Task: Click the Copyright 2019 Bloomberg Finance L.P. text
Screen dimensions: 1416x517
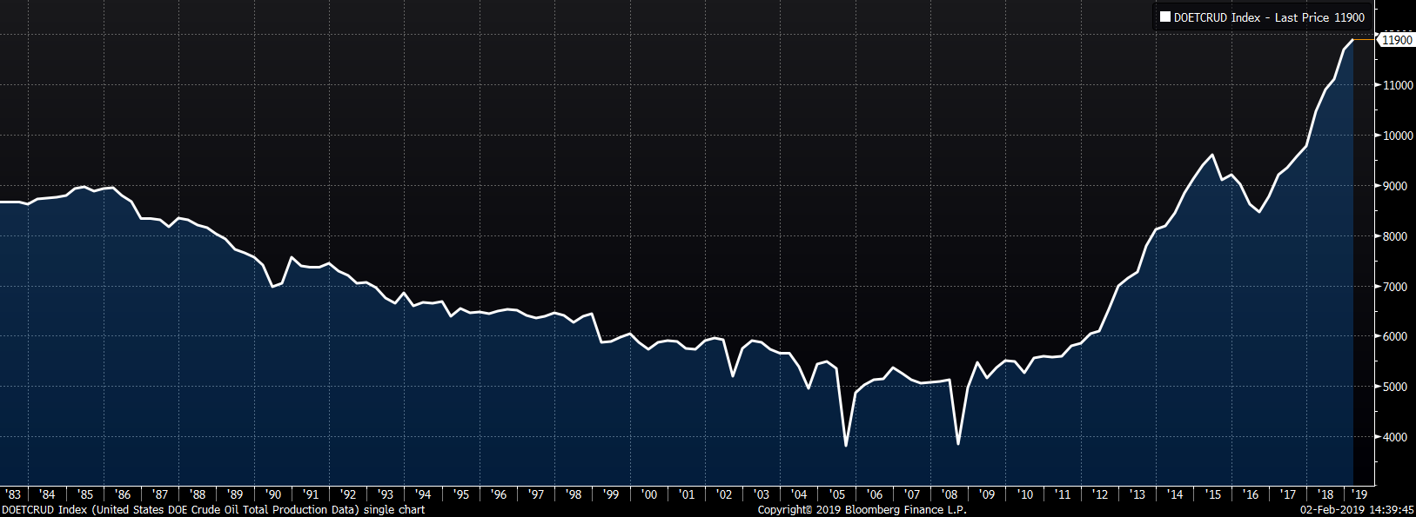Action: point(862,510)
